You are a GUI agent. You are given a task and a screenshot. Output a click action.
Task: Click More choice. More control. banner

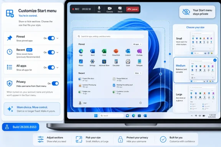pyautogui.click(x=32, y=109)
